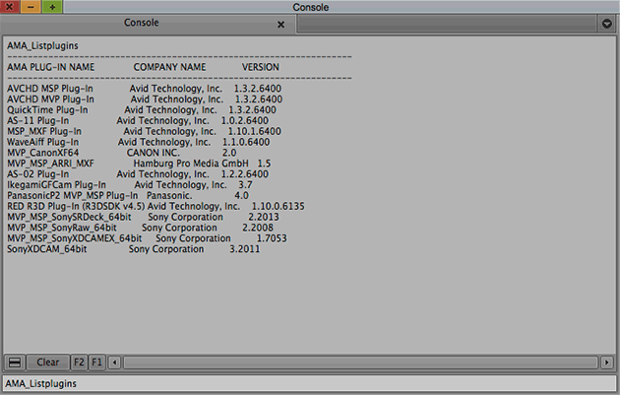This screenshot has height=395, width=620.
Task: Click the COMPANY NAME header
Action: tap(169, 67)
